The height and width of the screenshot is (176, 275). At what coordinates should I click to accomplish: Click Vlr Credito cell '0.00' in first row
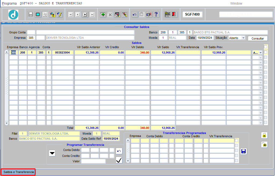(x=112, y=52)
